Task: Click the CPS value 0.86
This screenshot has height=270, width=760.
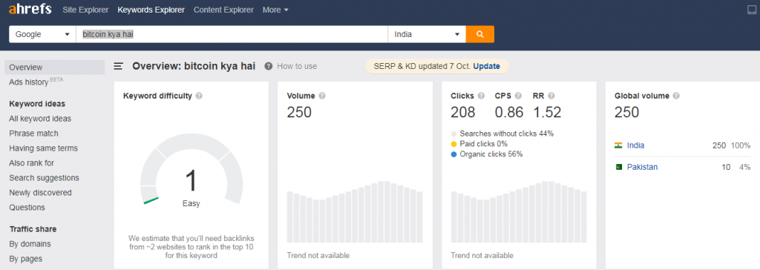Action: (509, 113)
